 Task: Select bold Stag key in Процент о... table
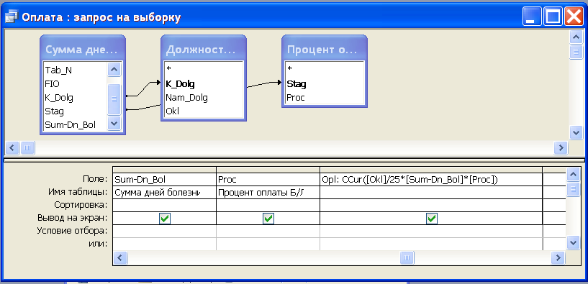297,84
